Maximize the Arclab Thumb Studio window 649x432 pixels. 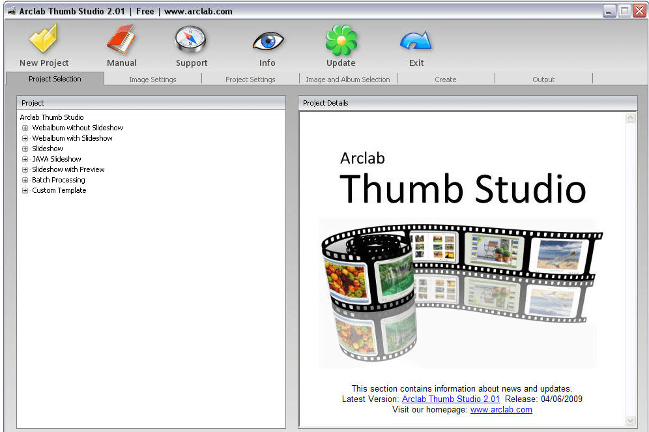tap(624, 11)
